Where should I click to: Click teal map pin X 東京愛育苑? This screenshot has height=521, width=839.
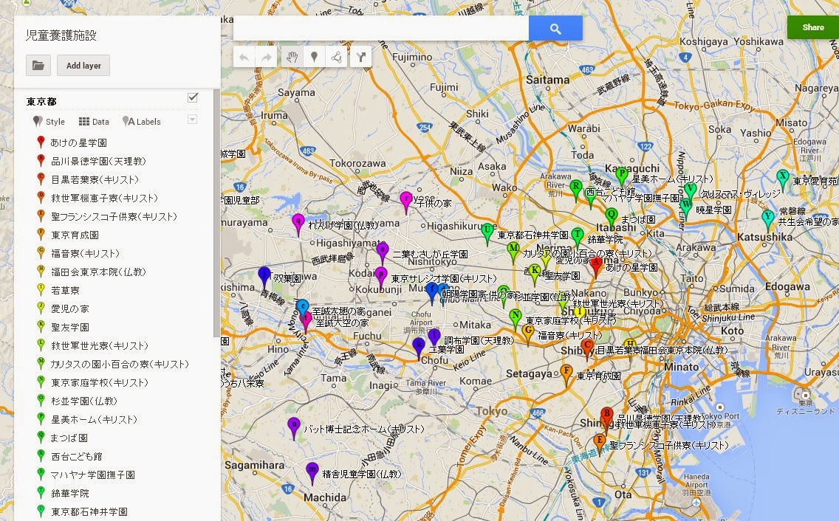click(783, 180)
